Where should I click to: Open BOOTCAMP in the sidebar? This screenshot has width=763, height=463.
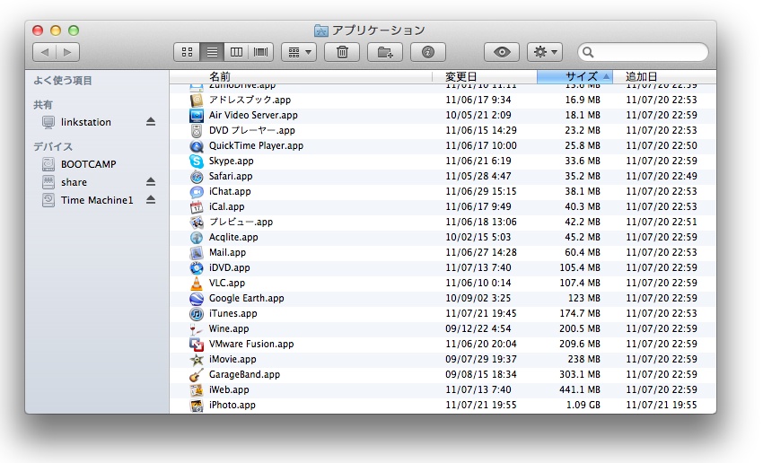coord(88,164)
